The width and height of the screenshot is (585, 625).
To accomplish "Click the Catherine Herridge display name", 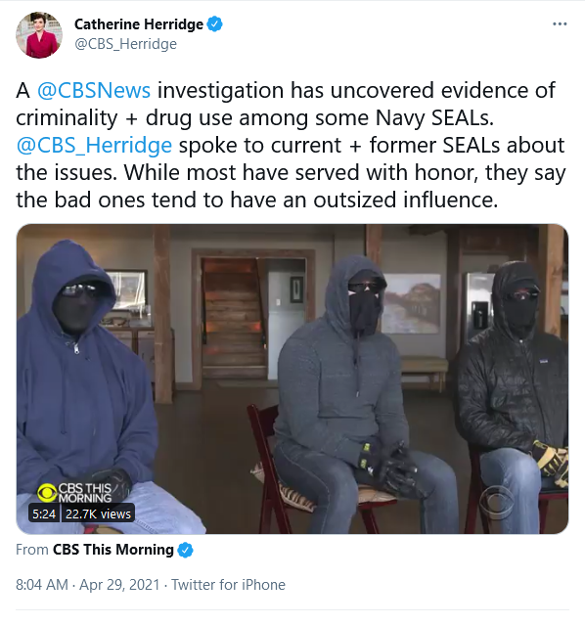I will pos(139,24).
